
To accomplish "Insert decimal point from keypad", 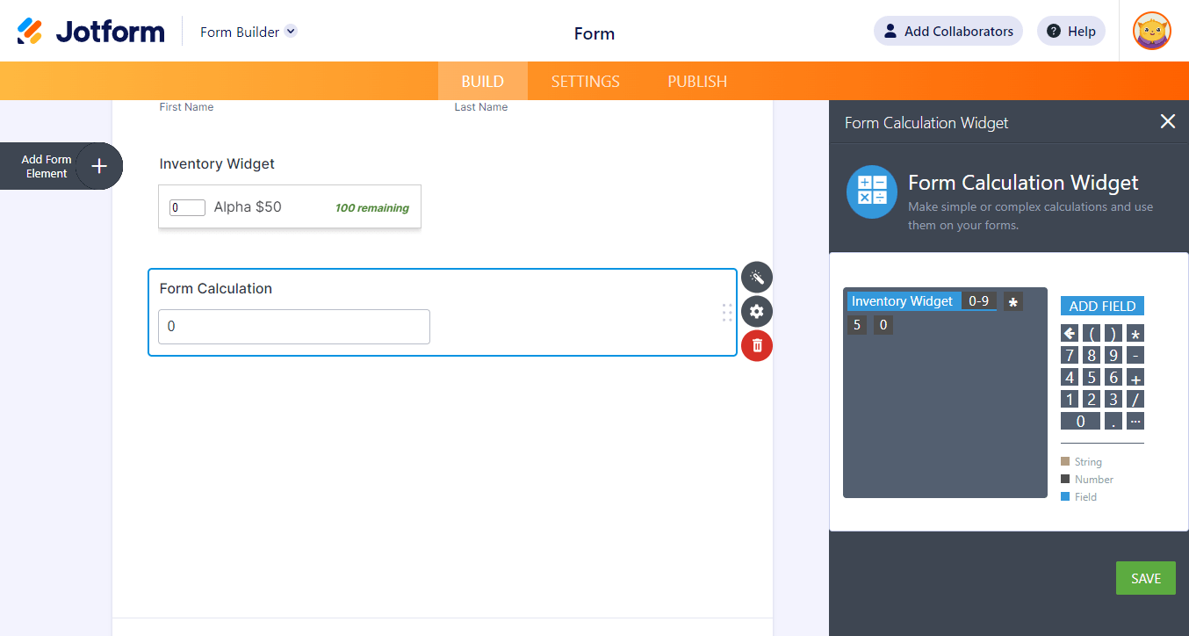I will tap(1113, 421).
